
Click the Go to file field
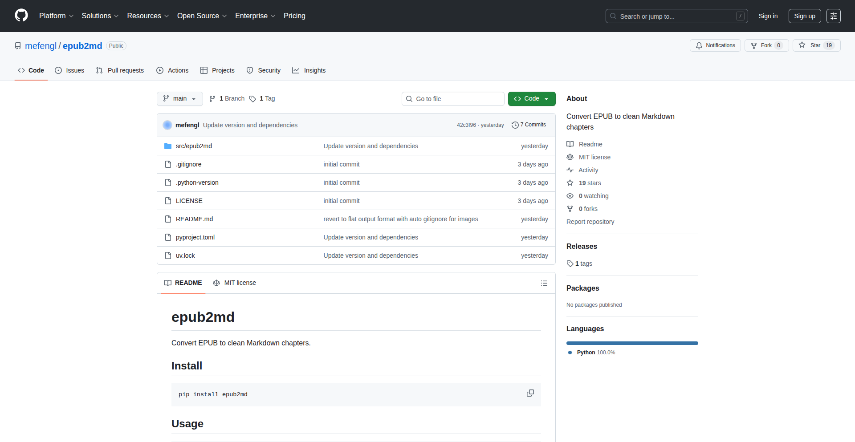453,99
